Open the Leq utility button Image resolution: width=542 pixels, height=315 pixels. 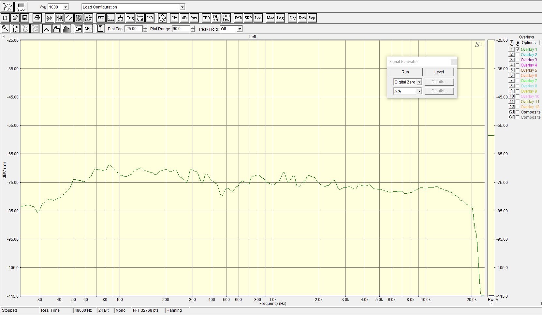point(258,18)
